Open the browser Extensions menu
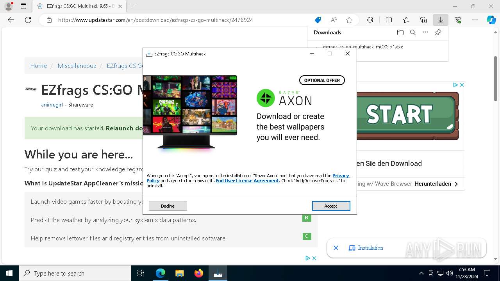This screenshot has height=281, width=500. coord(370,20)
